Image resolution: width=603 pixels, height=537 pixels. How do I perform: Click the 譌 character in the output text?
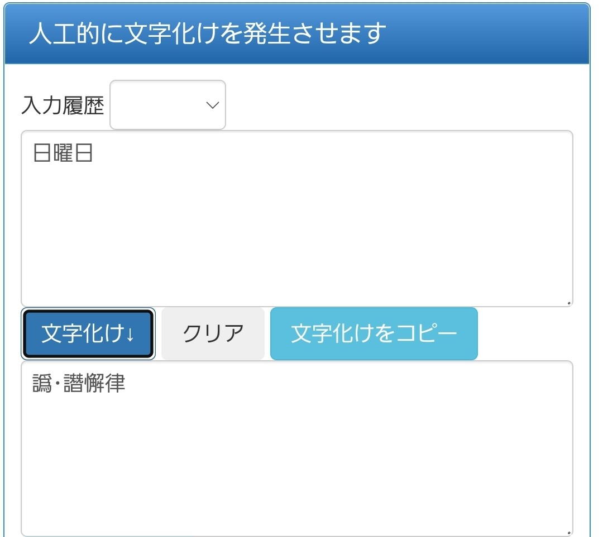coord(42,384)
